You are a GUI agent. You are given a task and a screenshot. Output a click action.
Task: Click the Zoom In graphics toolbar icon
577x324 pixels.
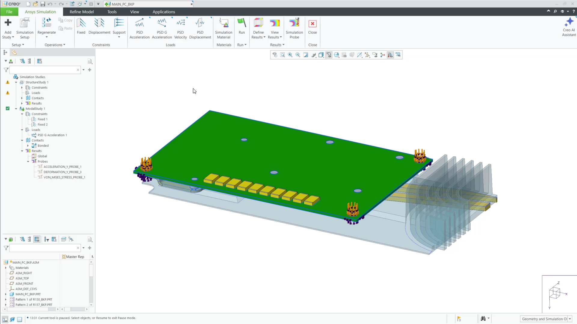tap(290, 55)
